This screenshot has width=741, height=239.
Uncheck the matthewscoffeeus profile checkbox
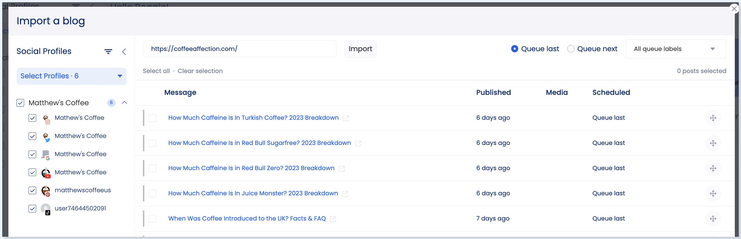click(x=33, y=191)
